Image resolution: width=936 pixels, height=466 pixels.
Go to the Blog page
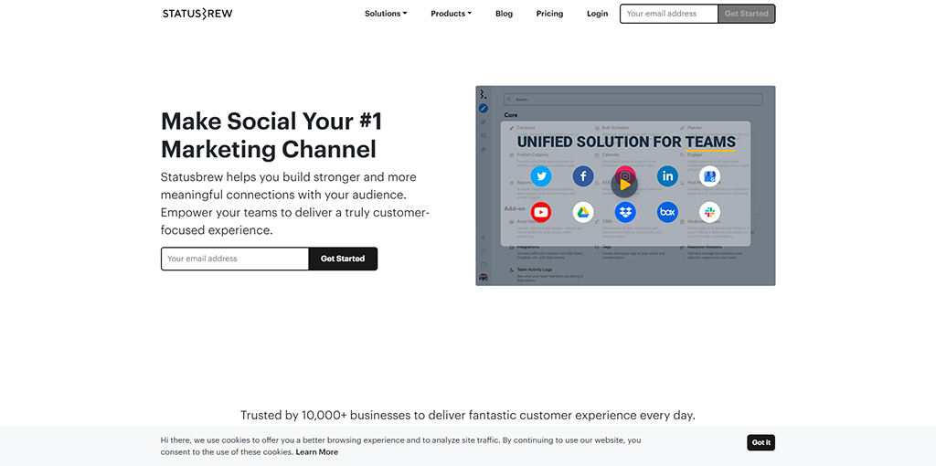(x=504, y=14)
